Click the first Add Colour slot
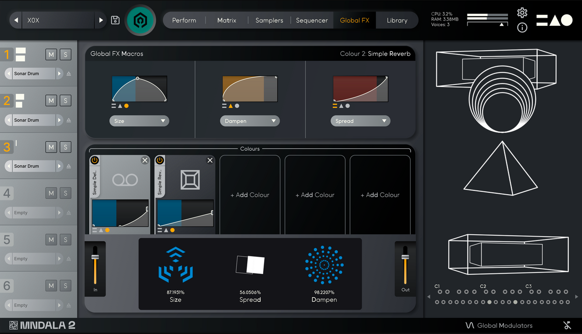 pyautogui.click(x=250, y=195)
